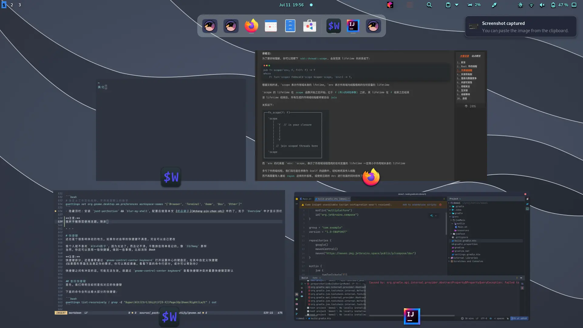Click IntelliJ memory indicator 379 of 4096M

(519, 319)
